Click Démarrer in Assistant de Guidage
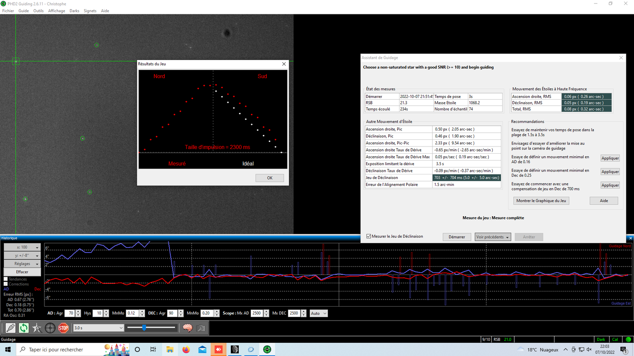This screenshot has height=356, width=634. [457, 237]
